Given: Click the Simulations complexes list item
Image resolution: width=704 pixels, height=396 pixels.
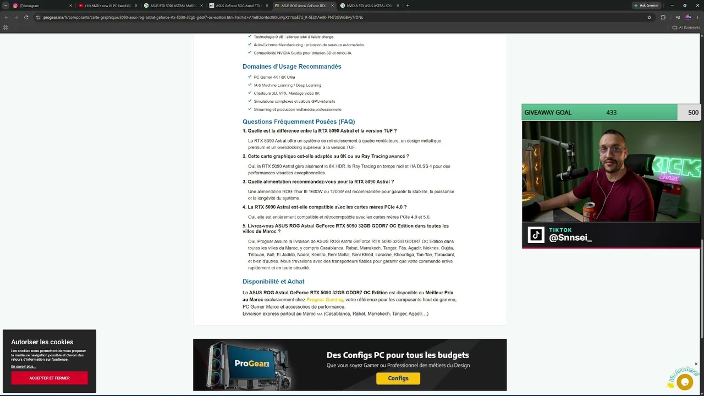Looking at the screenshot, I should [x=294, y=101].
